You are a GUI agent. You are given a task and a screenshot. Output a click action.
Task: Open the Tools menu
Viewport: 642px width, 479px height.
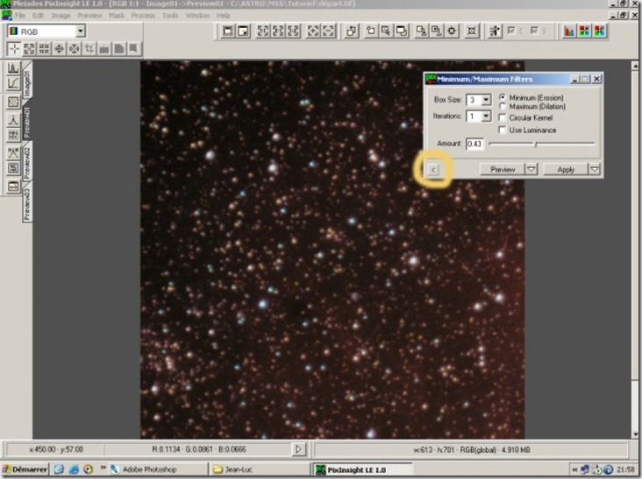pyautogui.click(x=170, y=15)
